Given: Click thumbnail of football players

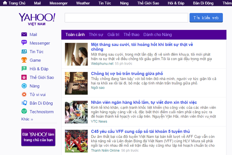Looking at the screenshot, I should point(76,141).
